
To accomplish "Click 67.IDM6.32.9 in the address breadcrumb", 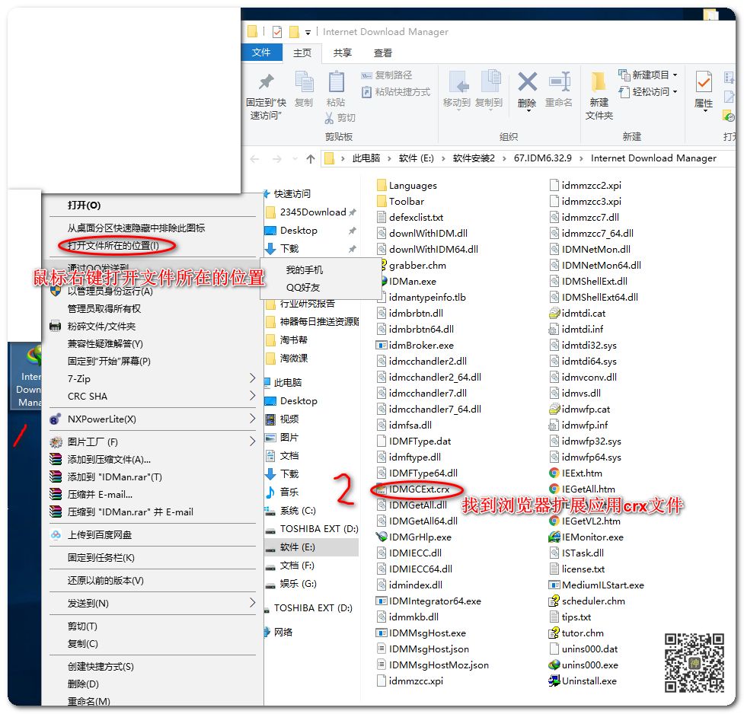I will [x=542, y=158].
